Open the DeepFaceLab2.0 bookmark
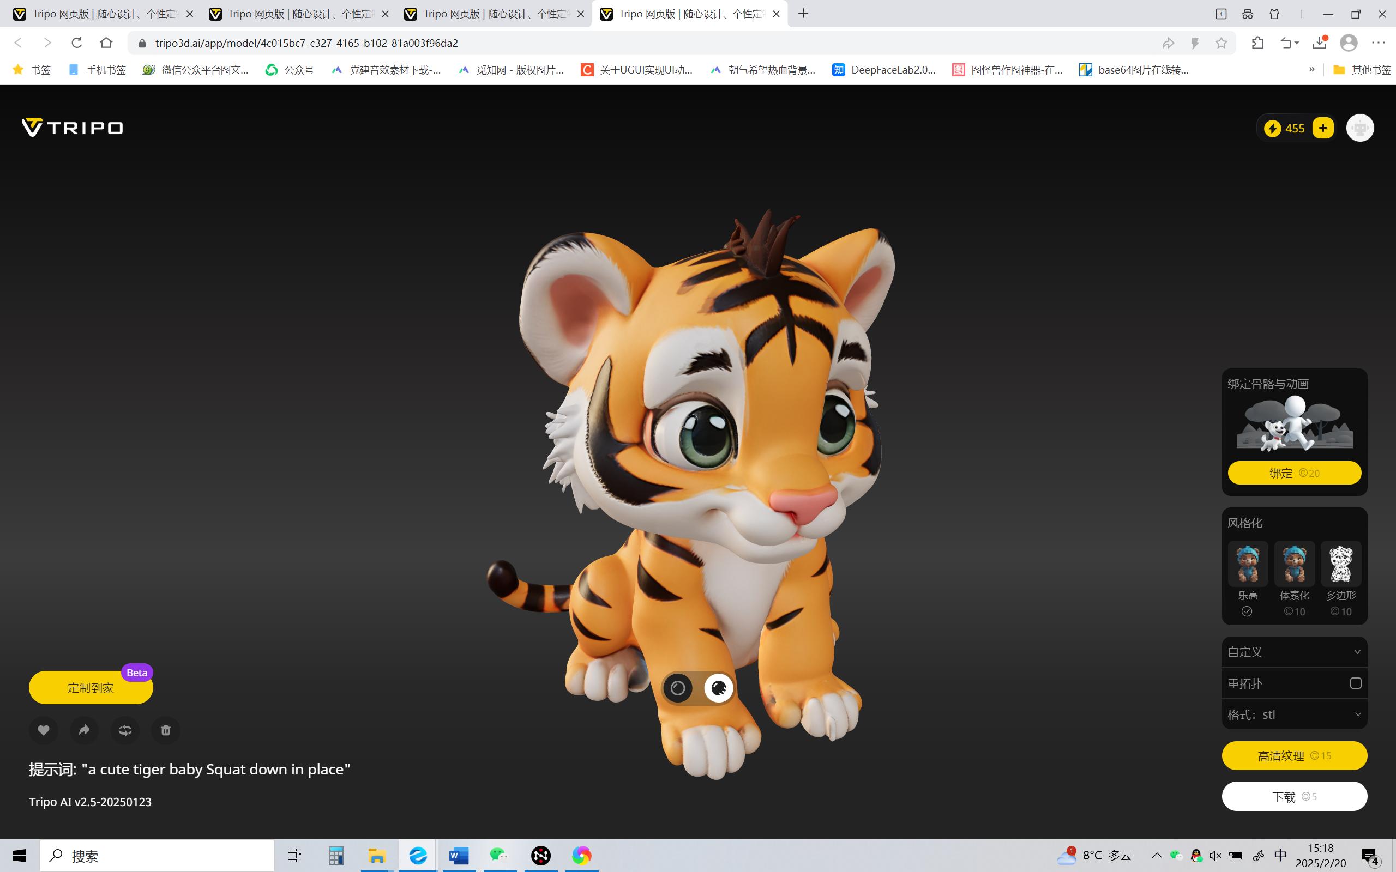Screen dimensions: 1396x872 (884, 70)
